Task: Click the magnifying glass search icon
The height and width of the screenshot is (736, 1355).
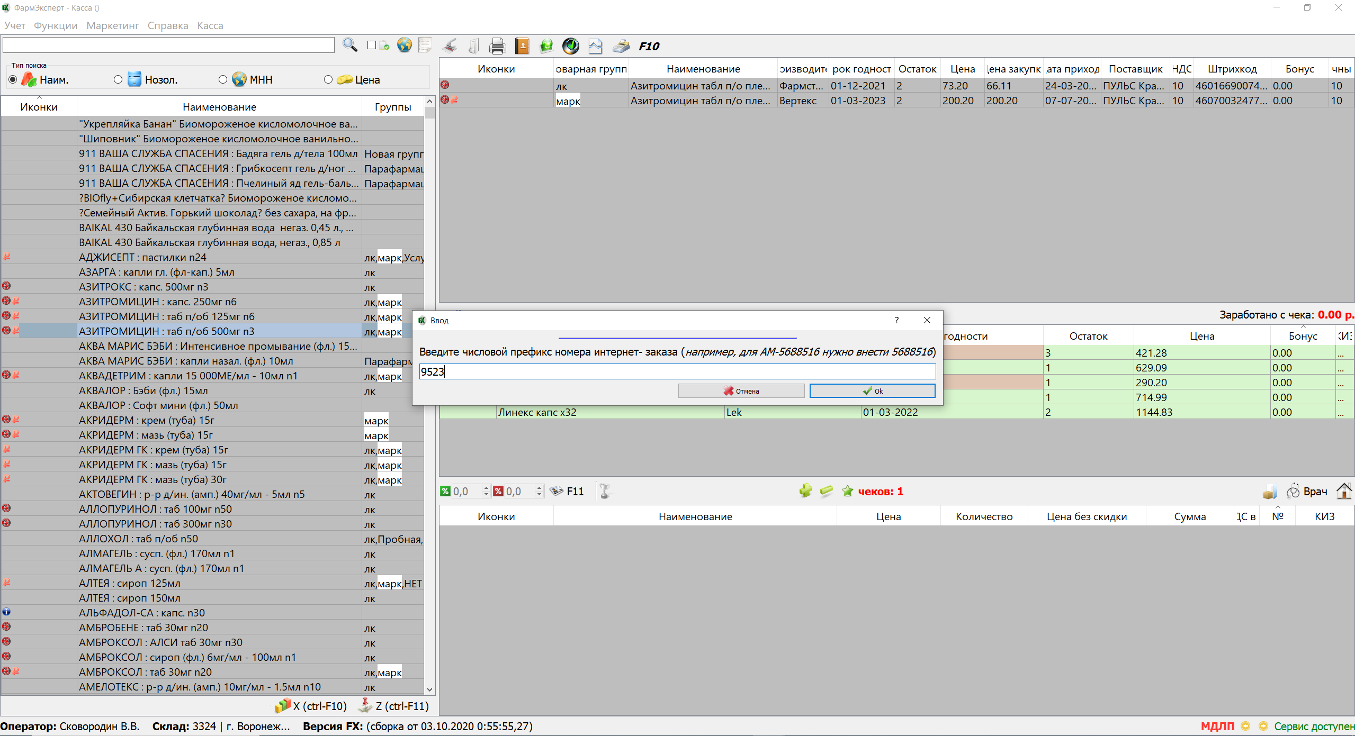Action: 349,46
